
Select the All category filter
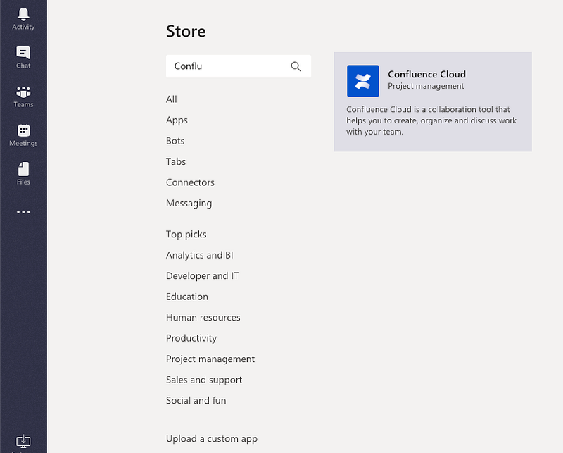coord(172,99)
